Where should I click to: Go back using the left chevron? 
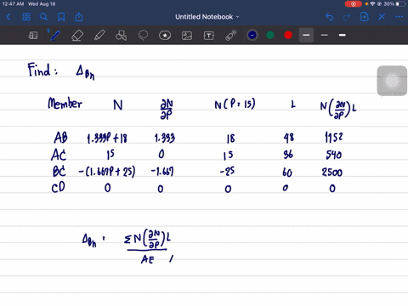click(x=8, y=17)
